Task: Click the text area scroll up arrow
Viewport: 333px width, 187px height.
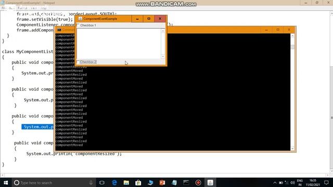Action: pyautogui.click(x=163, y=31)
